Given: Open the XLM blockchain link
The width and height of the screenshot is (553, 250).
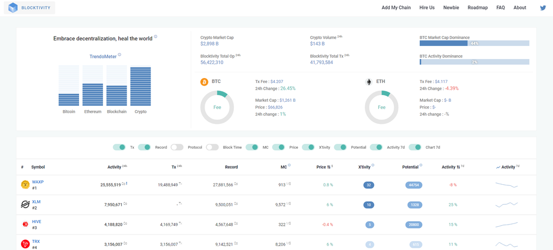Looking at the screenshot, I should (x=36, y=202).
